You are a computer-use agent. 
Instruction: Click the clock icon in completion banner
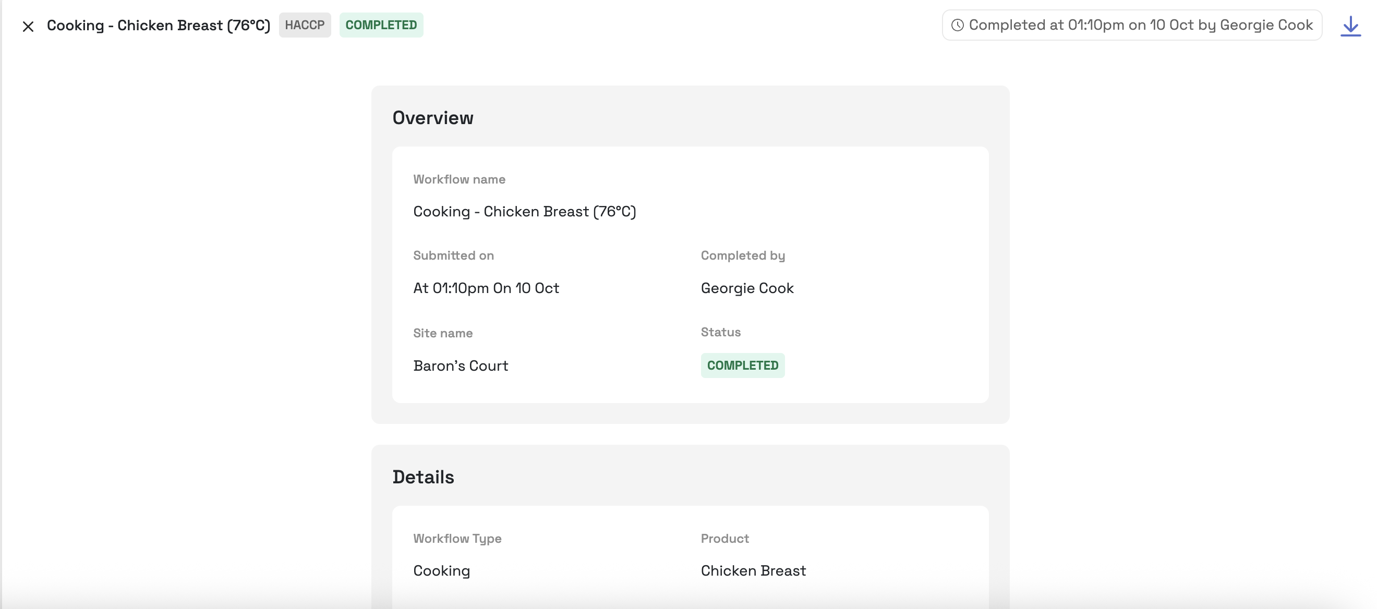click(957, 25)
